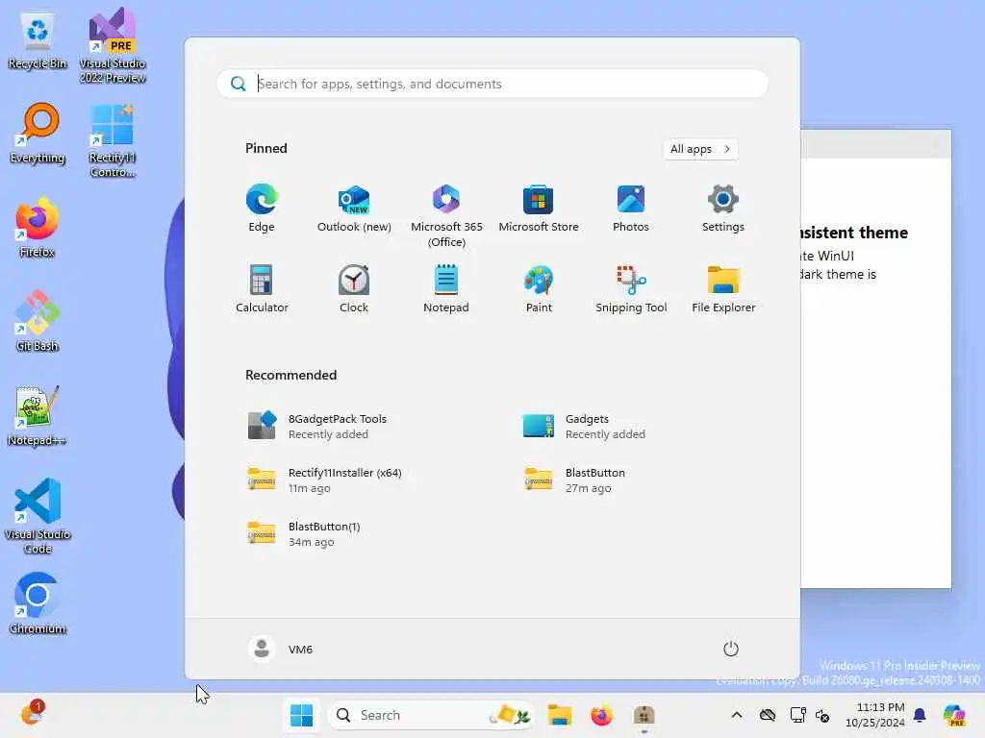Open Copilot preview icon on taskbar
The width and height of the screenshot is (985, 738).
tap(954, 715)
